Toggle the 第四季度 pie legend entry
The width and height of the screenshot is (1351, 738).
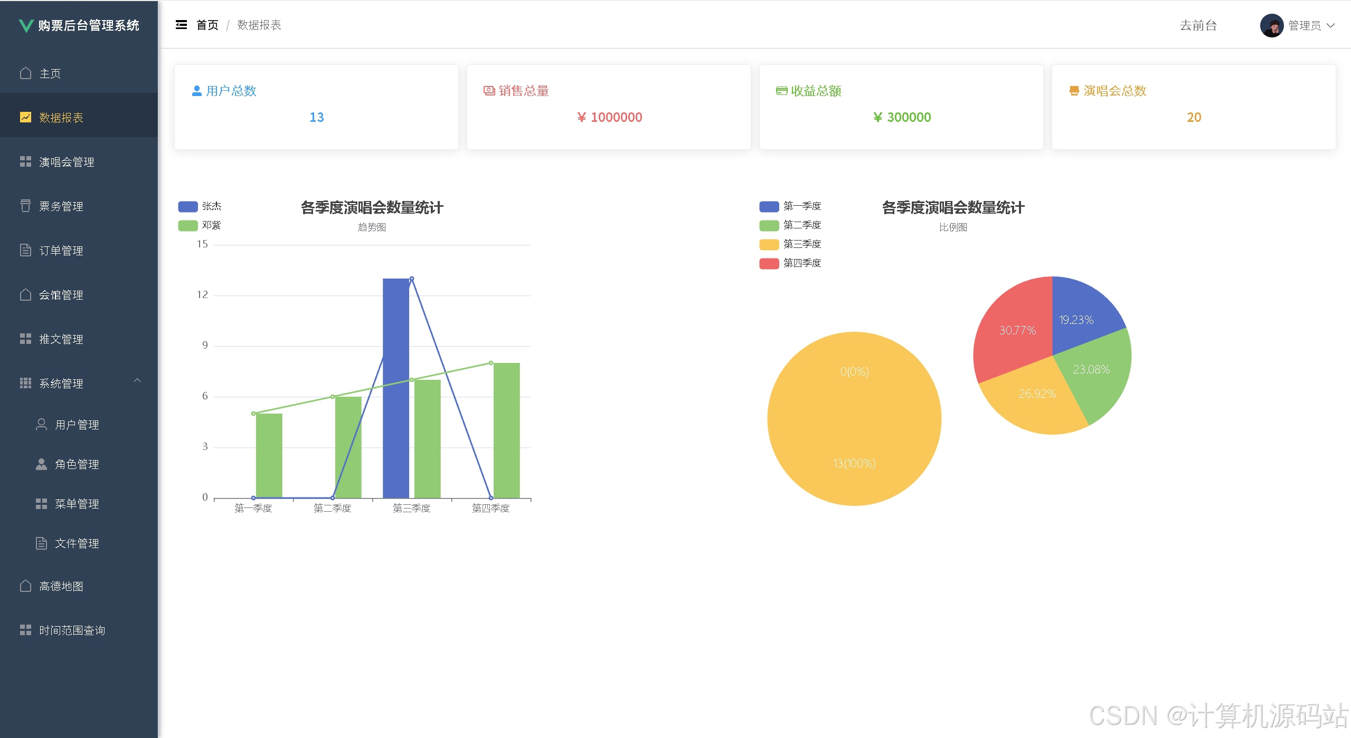point(790,263)
